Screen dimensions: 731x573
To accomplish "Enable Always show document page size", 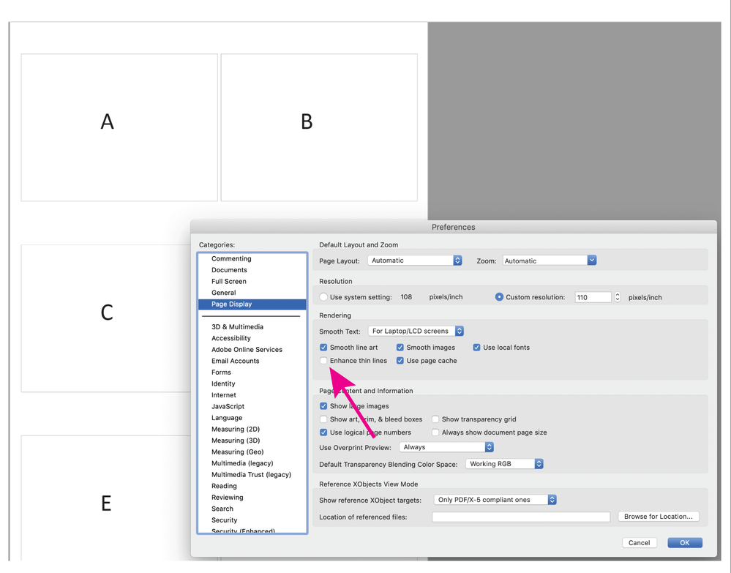I will point(435,432).
